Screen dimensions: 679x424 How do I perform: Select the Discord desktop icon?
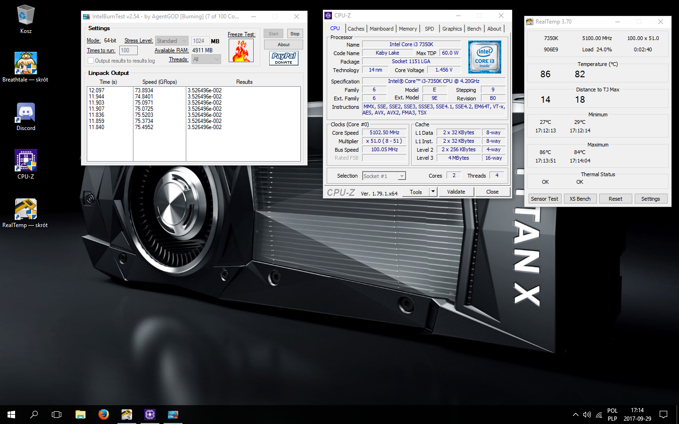pyautogui.click(x=25, y=116)
